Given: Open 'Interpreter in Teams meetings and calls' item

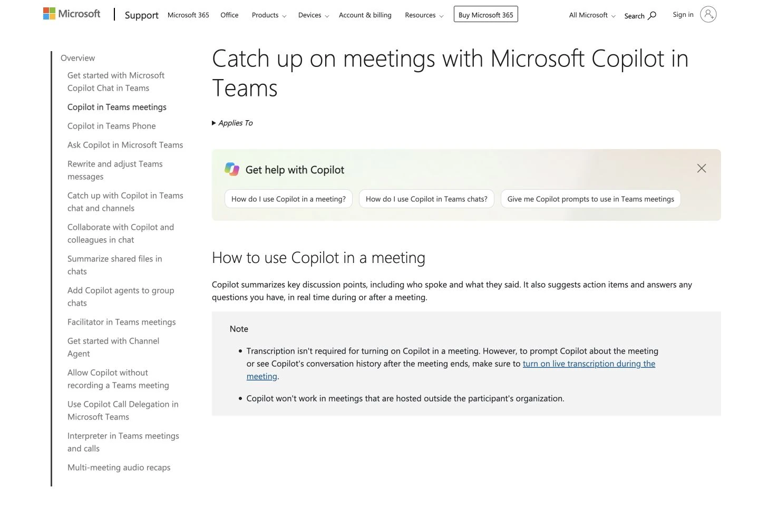Looking at the screenshot, I should [123, 442].
